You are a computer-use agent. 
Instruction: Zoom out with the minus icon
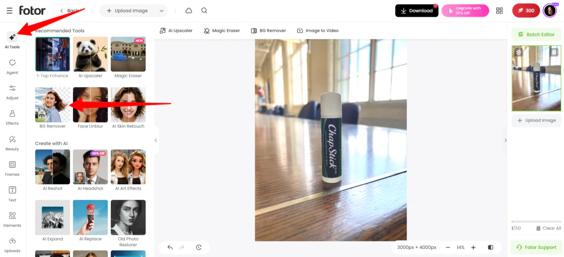click(448, 247)
